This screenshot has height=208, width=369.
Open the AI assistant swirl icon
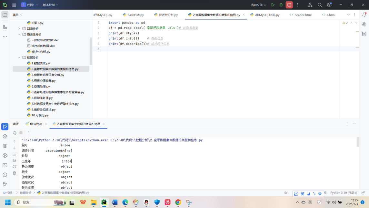(x=364, y=25)
